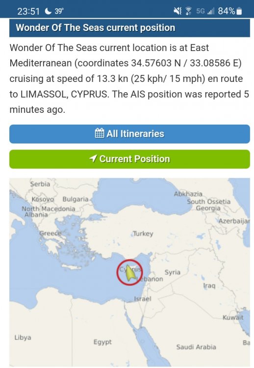Tap the Bulgaria label on the map
Screen dimensions: 254x368
pos(76,199)
